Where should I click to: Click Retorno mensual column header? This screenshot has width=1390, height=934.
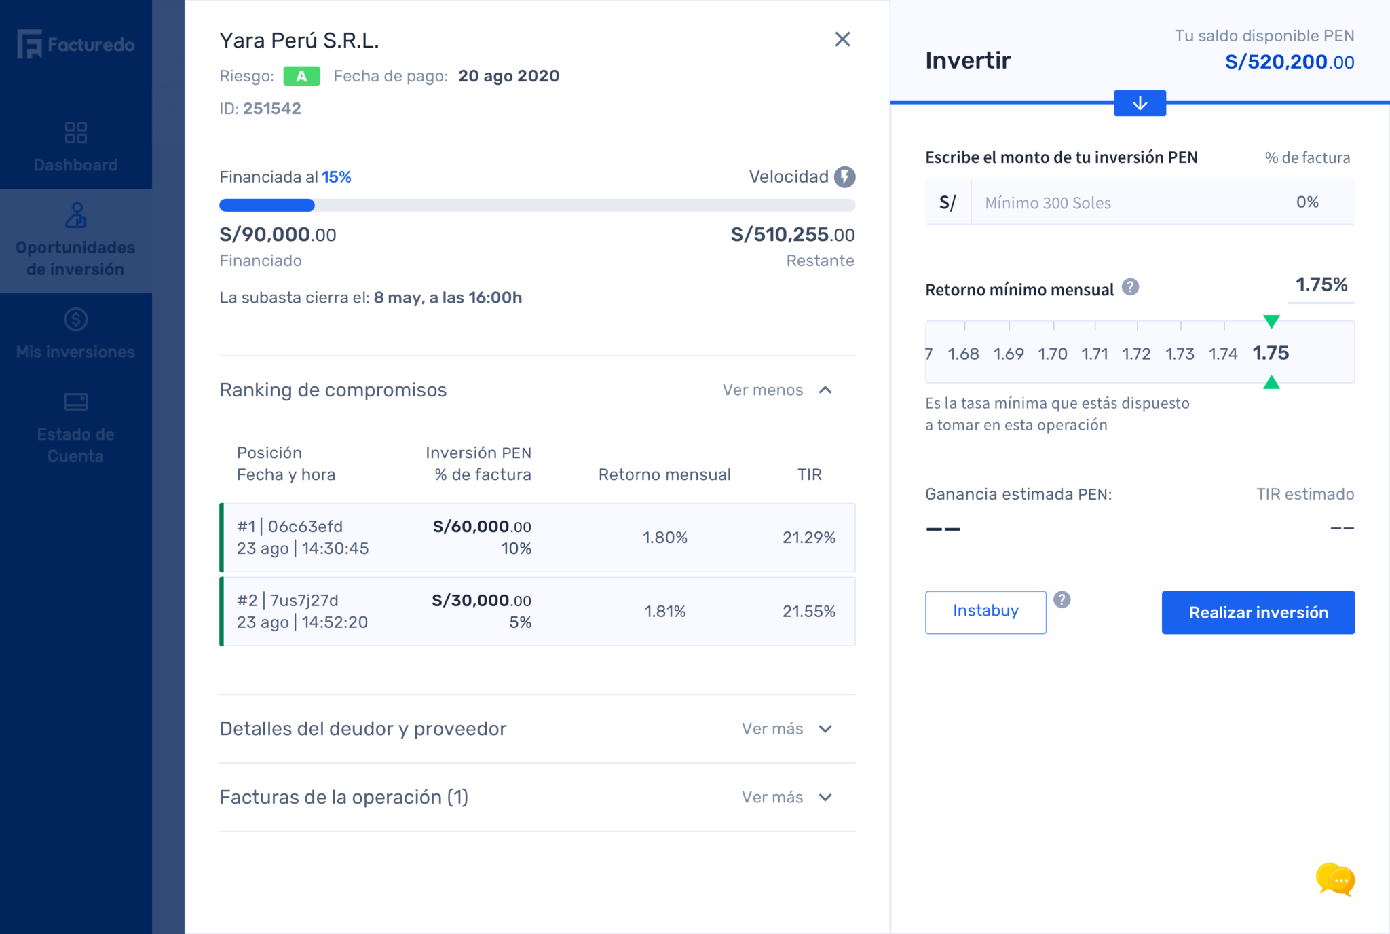click(x=664, y=474)
